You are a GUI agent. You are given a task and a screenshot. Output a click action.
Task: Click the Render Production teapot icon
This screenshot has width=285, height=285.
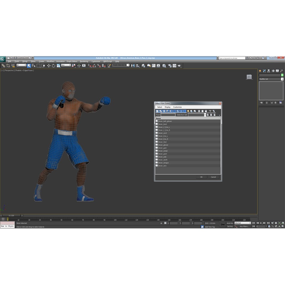point(179,66)
